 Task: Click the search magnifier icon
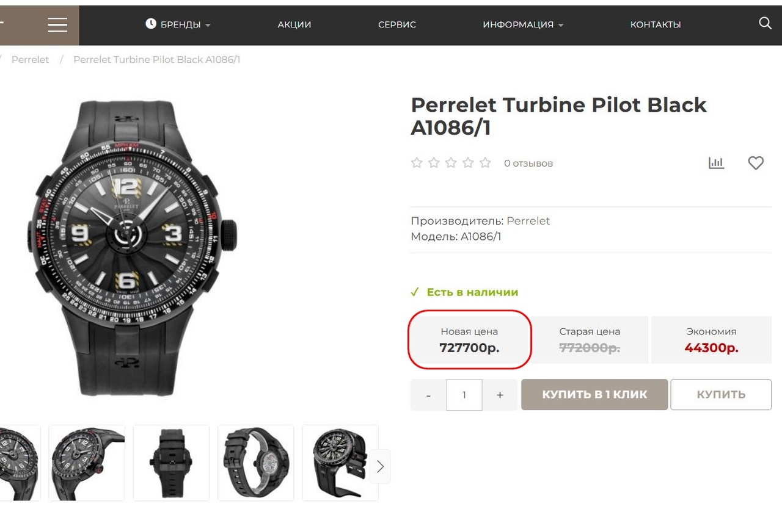click(x=765, y=24)
